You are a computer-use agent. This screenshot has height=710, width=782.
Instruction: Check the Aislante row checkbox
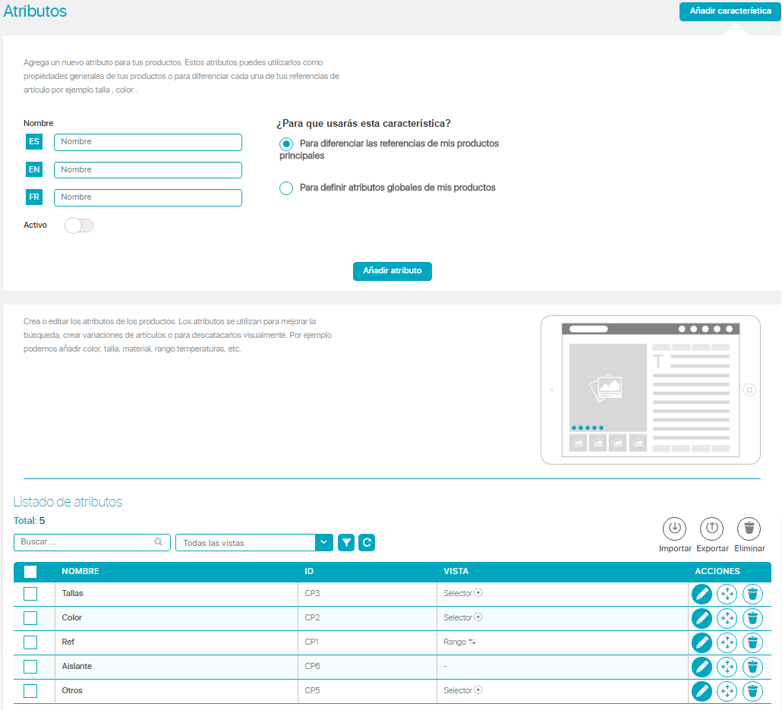click(30, 667)
